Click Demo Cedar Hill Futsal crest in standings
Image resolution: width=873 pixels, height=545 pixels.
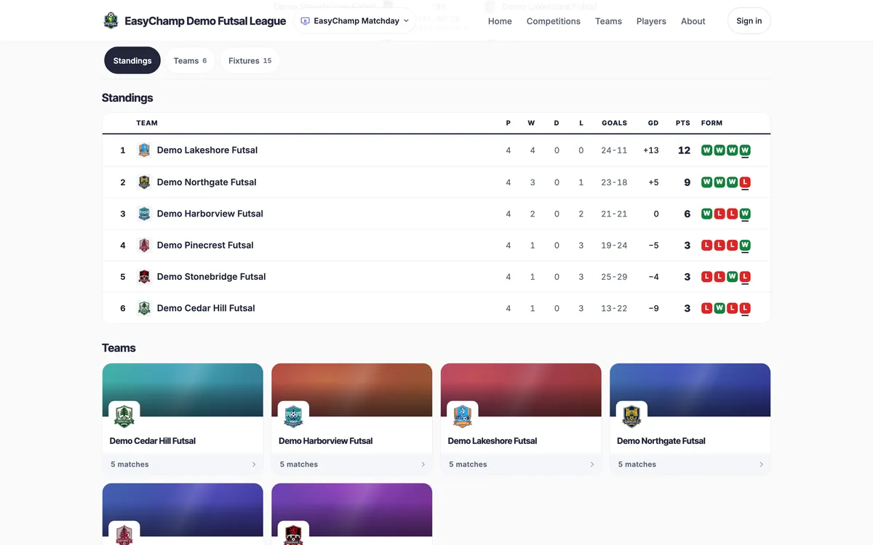coord(144,308)
